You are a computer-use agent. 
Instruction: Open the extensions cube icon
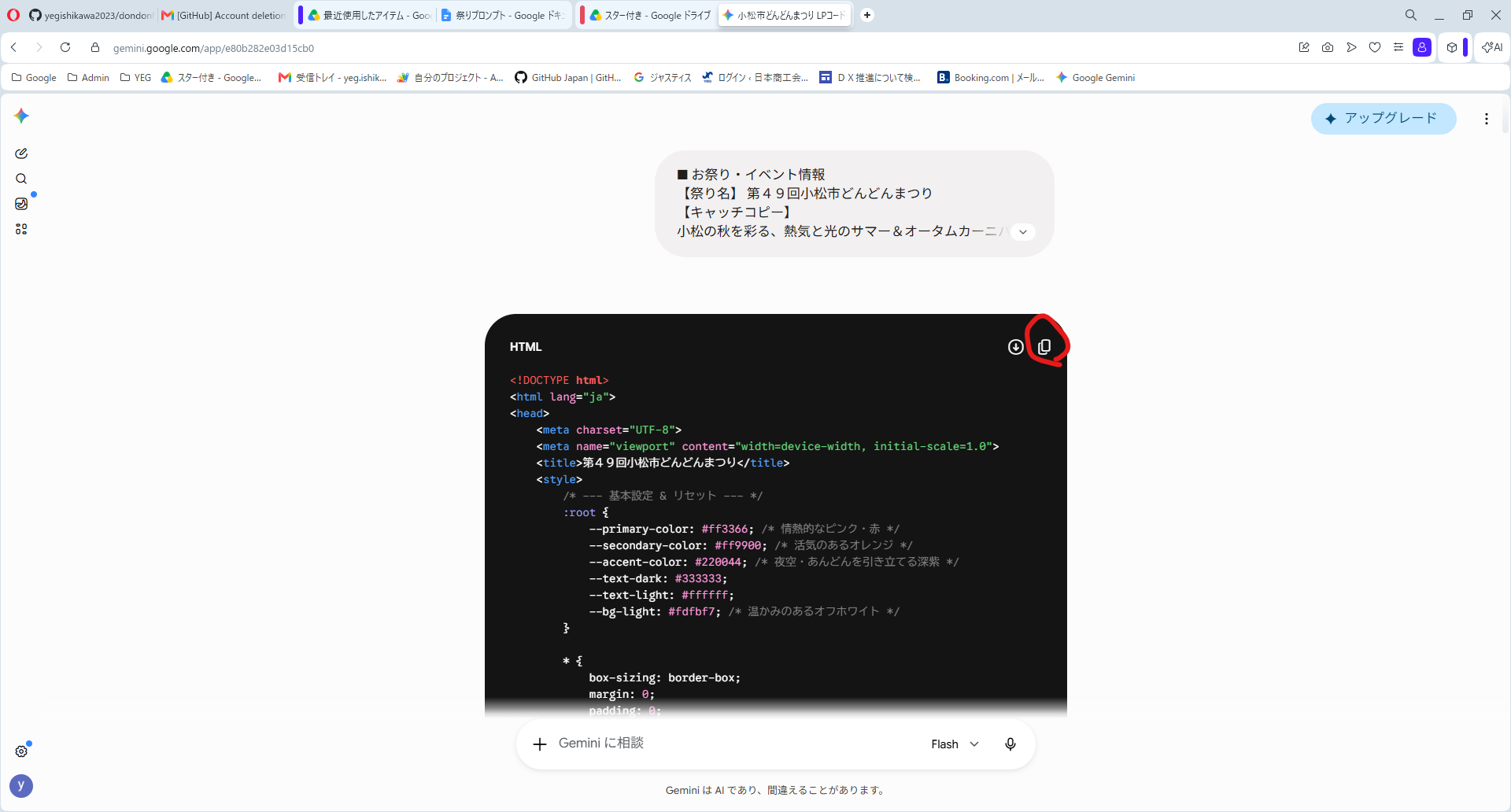point(1452,47)
